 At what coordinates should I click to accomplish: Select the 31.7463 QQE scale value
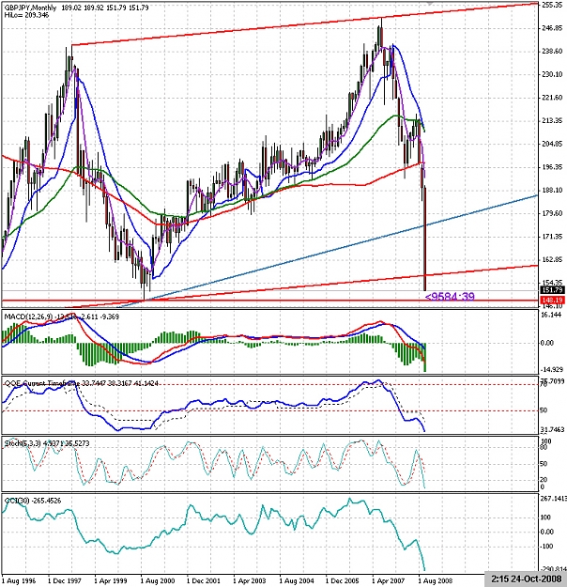[552, 430]
